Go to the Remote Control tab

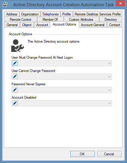(x=20, y=20)
